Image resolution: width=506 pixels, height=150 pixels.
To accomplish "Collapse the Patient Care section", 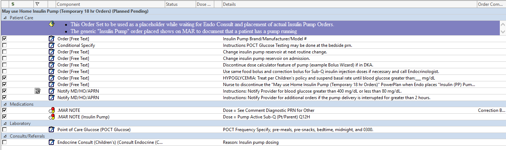I will click(x=5, y=18).
